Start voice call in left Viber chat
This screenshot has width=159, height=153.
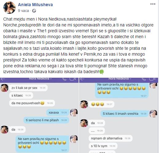click(64, 79)
